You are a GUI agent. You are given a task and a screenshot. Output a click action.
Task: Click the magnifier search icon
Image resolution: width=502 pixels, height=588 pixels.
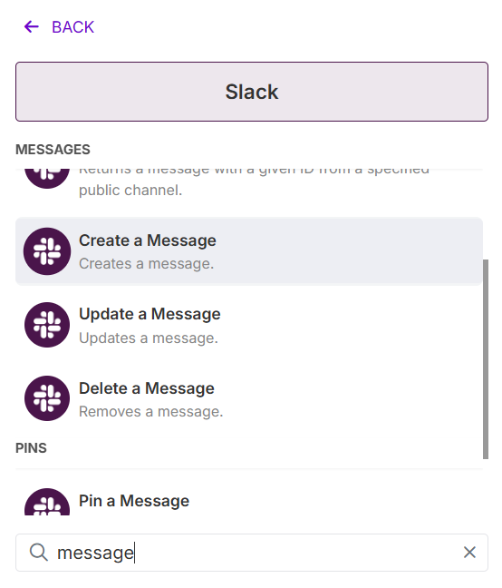click(x=39, y=553)
